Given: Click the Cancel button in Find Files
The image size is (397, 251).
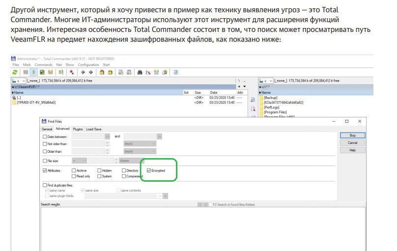Looking at the screenshot, I should click(x=352, y=143).
